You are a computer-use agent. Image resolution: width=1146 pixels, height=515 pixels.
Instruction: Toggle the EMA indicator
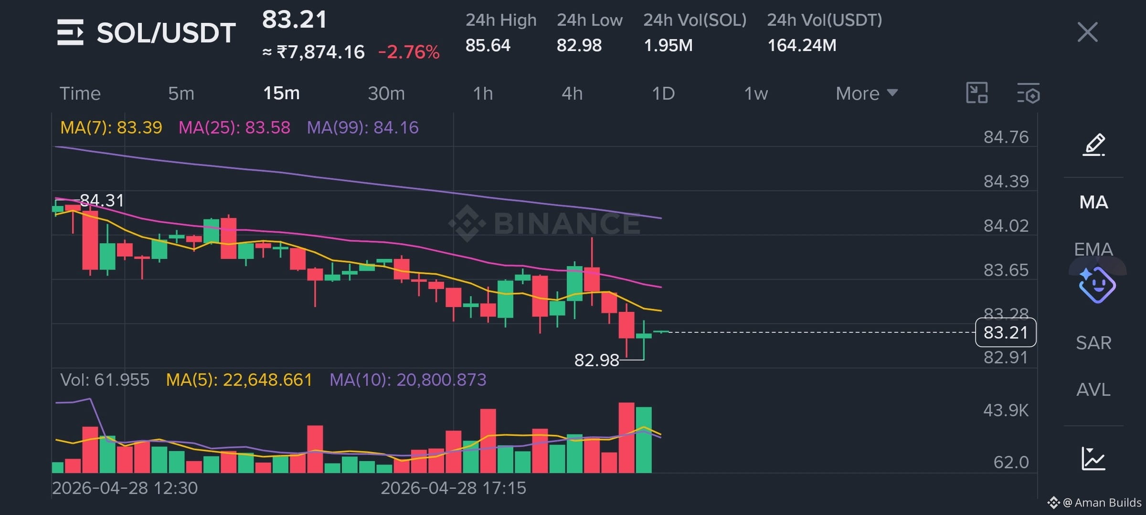click(x=1093, y=249)
